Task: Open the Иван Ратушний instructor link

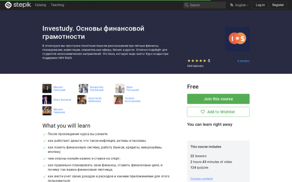Action: click(x=132, y=88)
